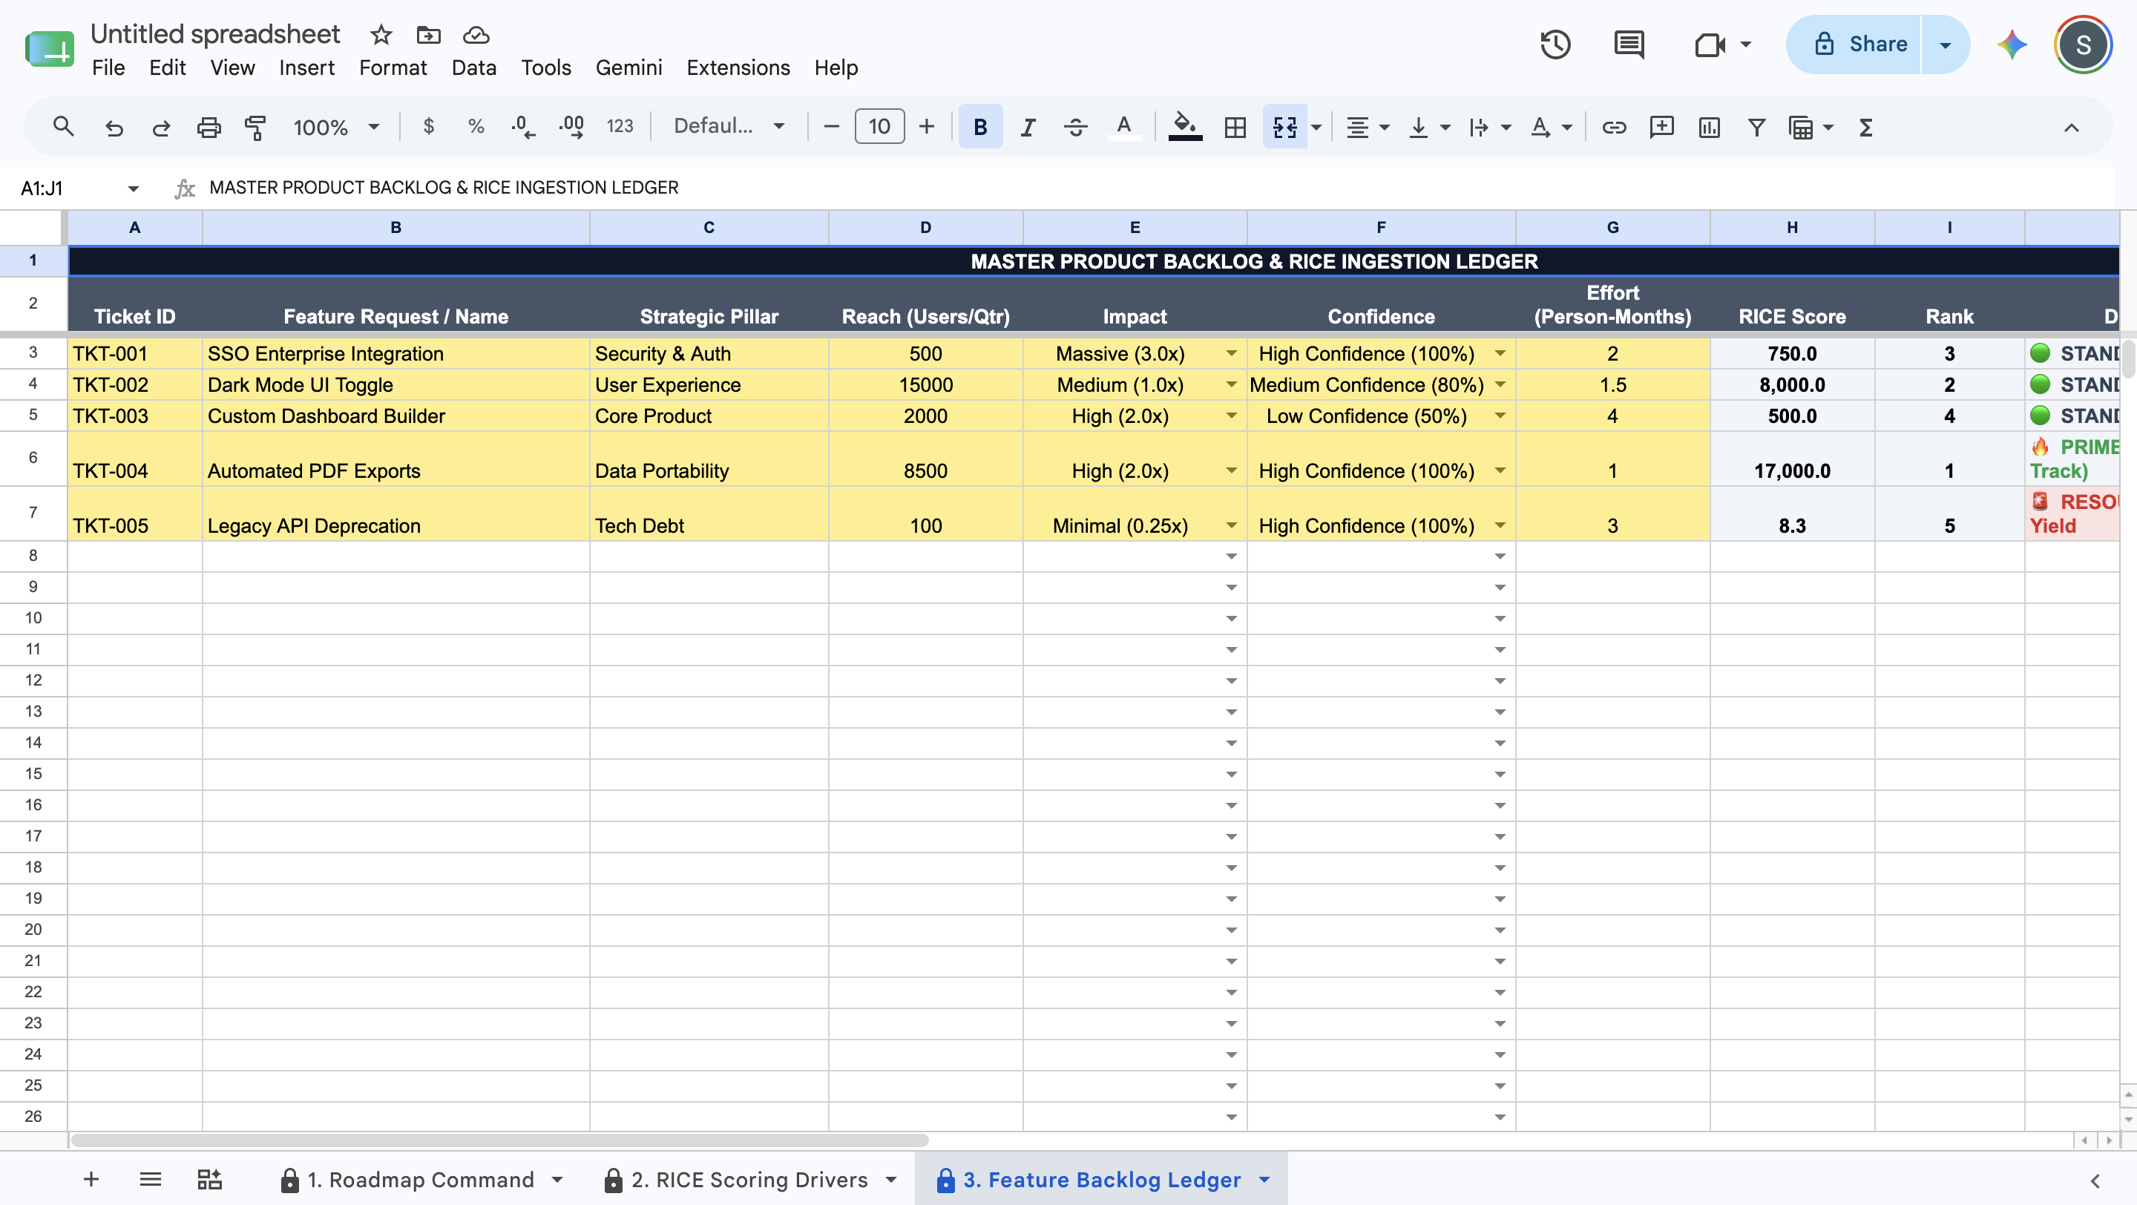Open the File menu

[x=108, y=68]
